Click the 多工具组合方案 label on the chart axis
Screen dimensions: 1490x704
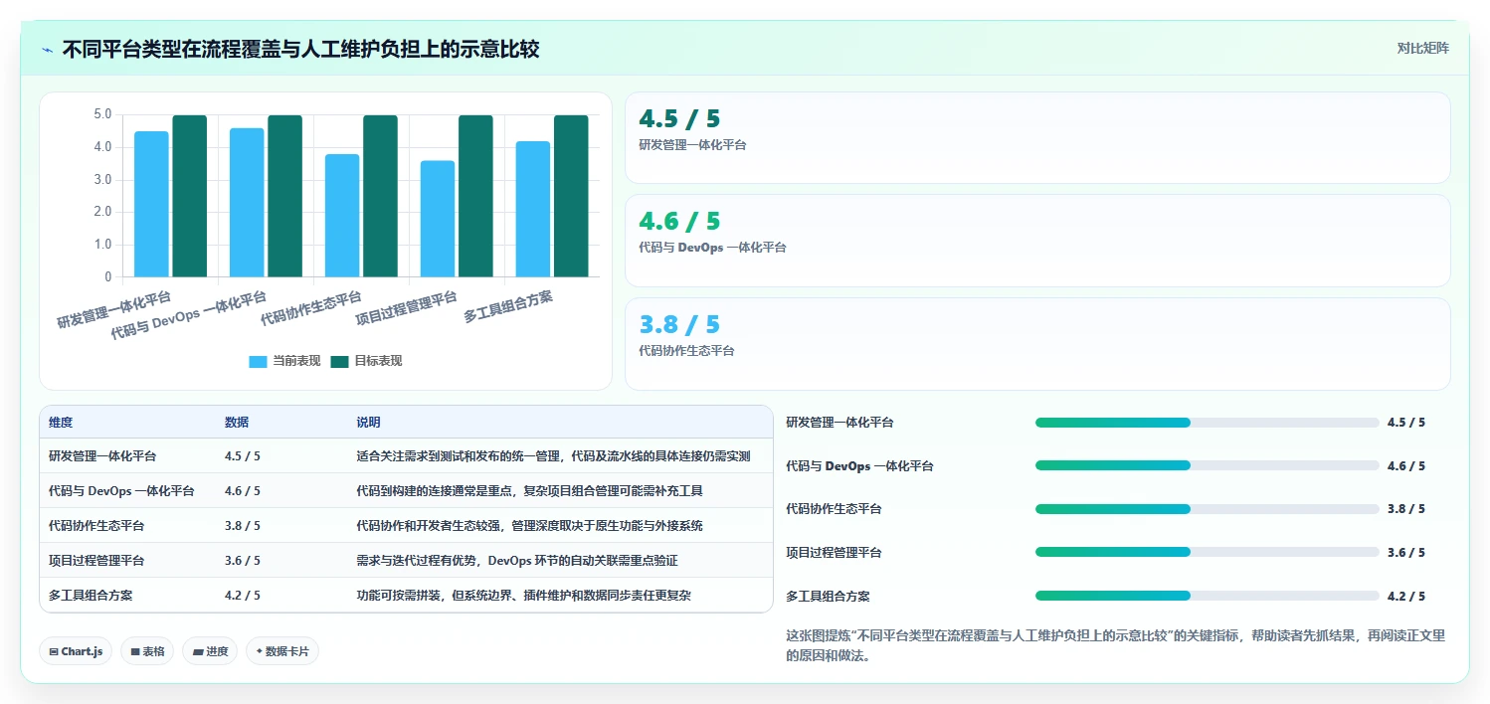click(508, 306)
